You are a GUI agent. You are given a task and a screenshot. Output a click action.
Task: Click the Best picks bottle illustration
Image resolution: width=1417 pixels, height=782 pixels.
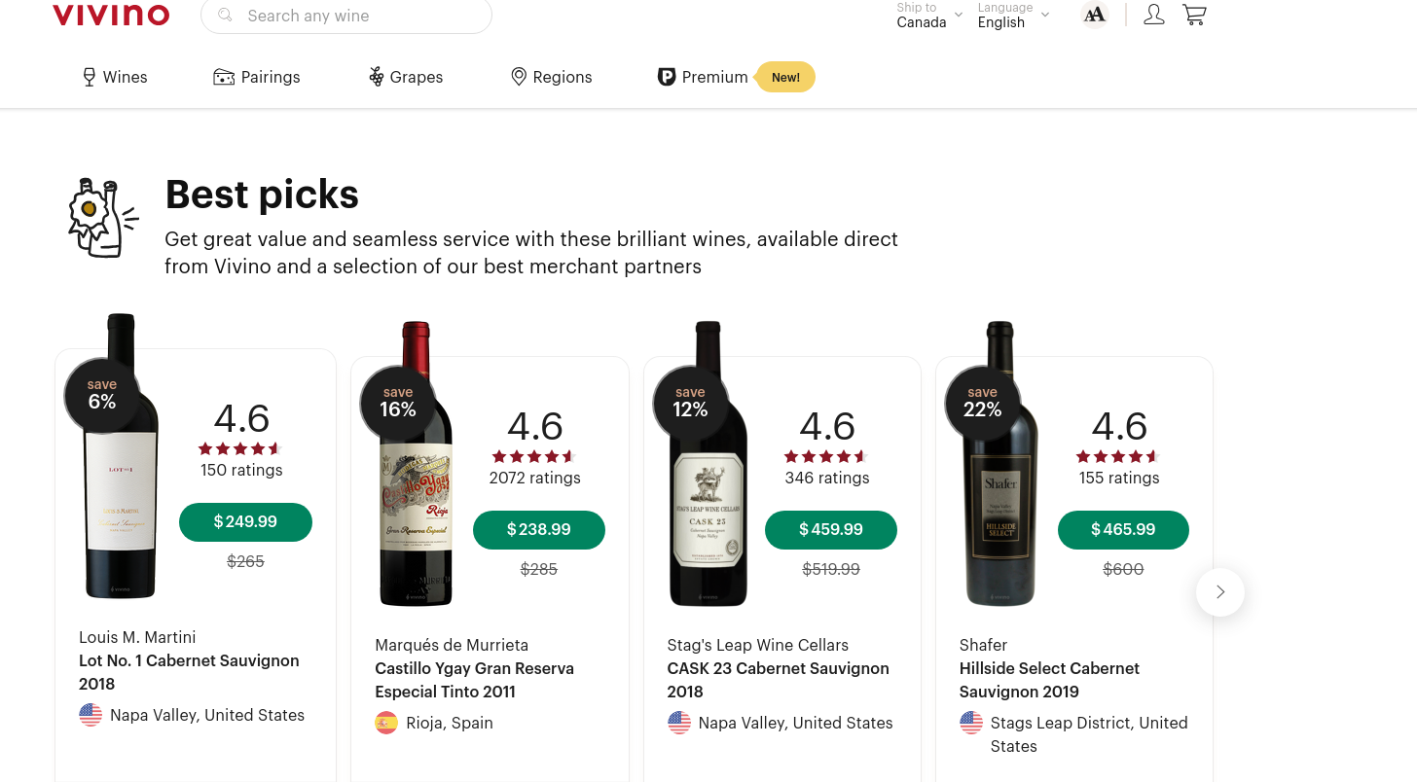101,218
